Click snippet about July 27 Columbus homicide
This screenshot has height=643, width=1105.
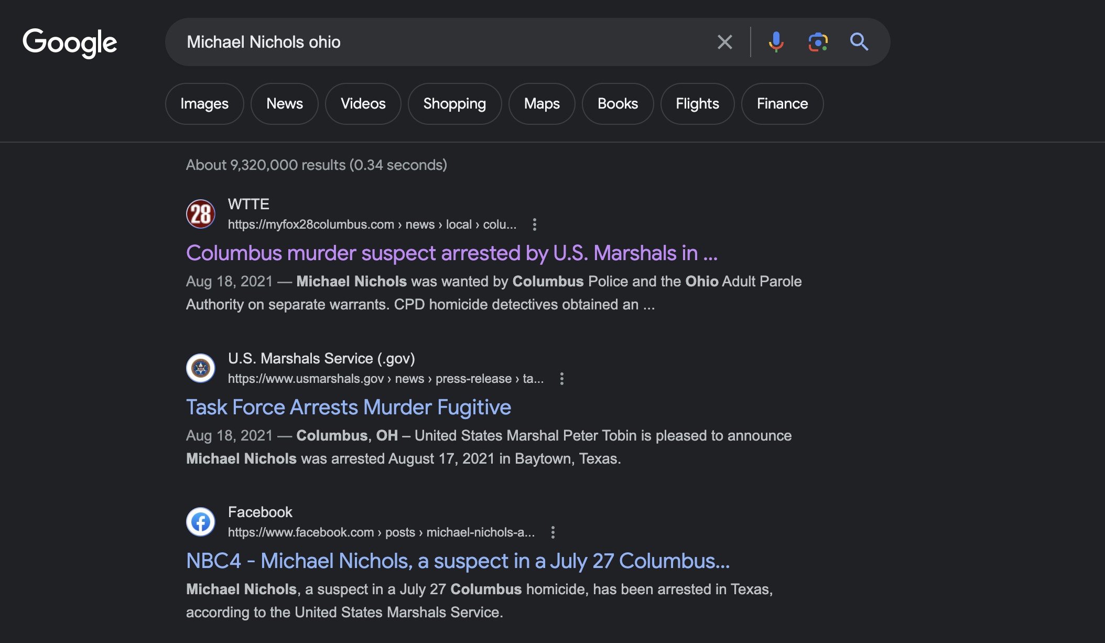(480, 601)
